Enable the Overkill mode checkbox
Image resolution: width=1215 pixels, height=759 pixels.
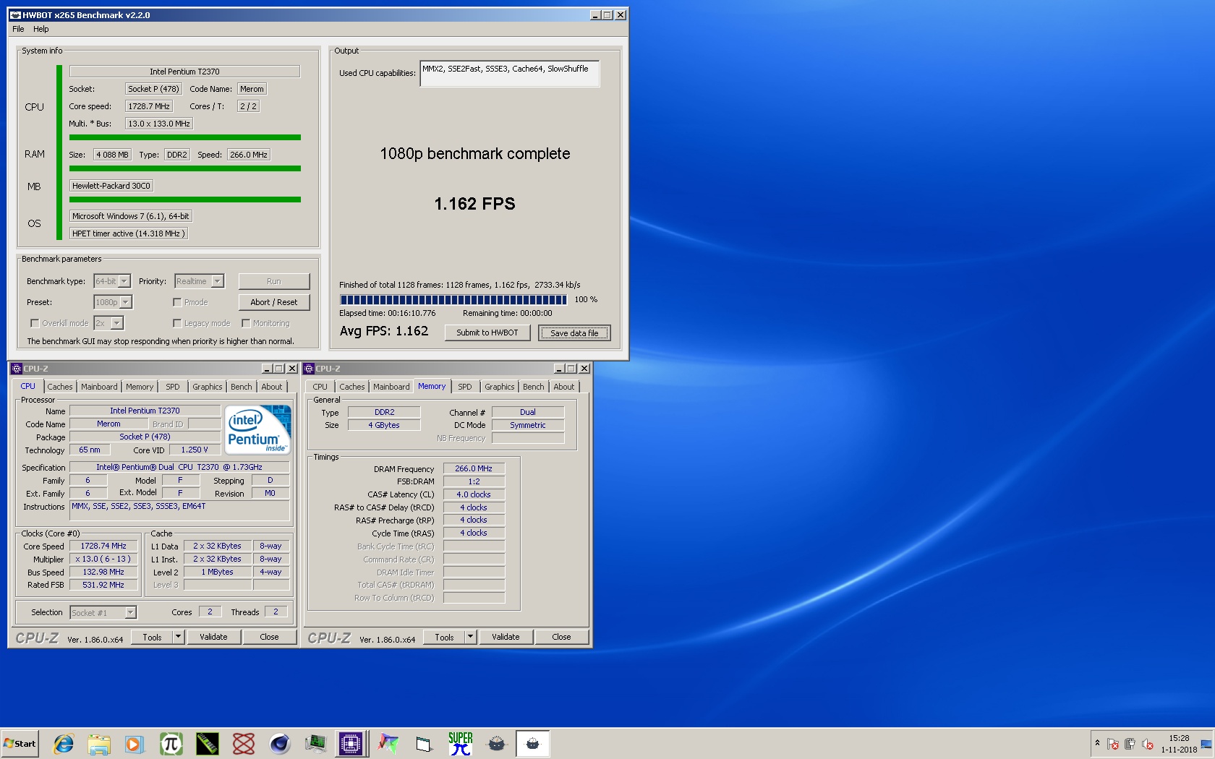pos(35,323)
